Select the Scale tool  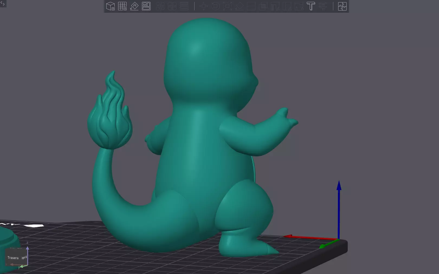227,6
